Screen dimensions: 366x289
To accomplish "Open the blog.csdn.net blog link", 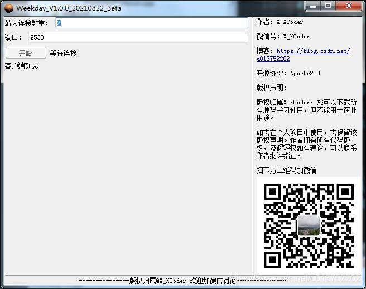I will (x=303, y=55).
